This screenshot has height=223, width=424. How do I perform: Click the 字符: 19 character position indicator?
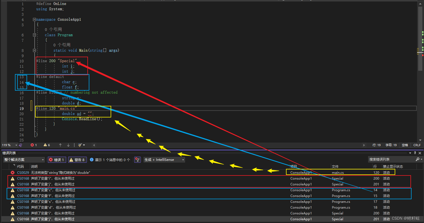pos(391,145)
